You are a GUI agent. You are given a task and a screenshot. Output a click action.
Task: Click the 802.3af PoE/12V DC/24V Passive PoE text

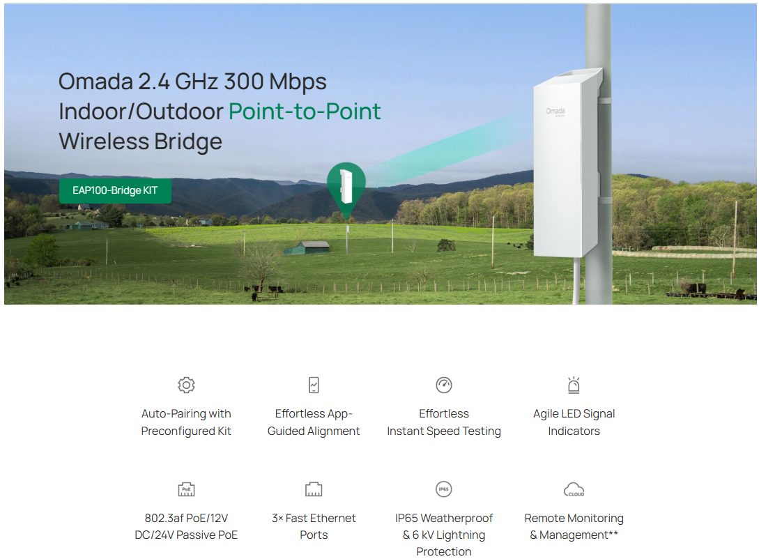tap(186, 527)
